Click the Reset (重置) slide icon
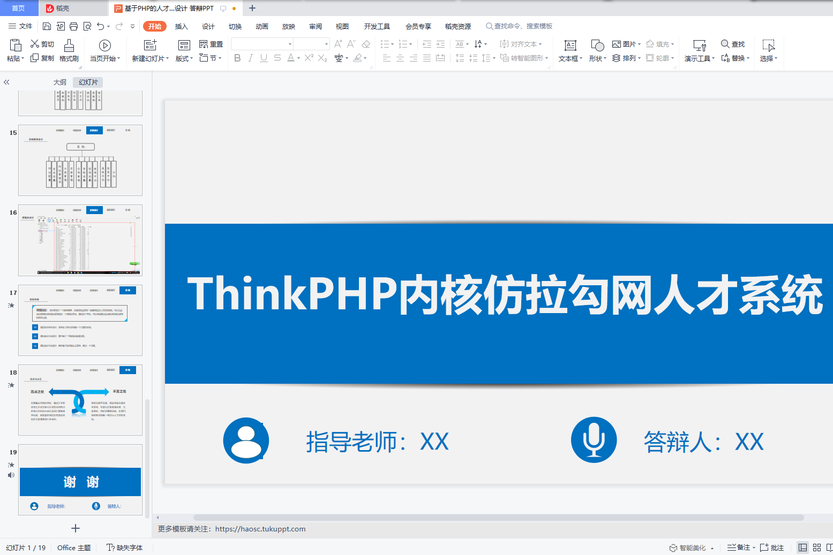The height and width of the screenshot is (555, 833). 204,44
